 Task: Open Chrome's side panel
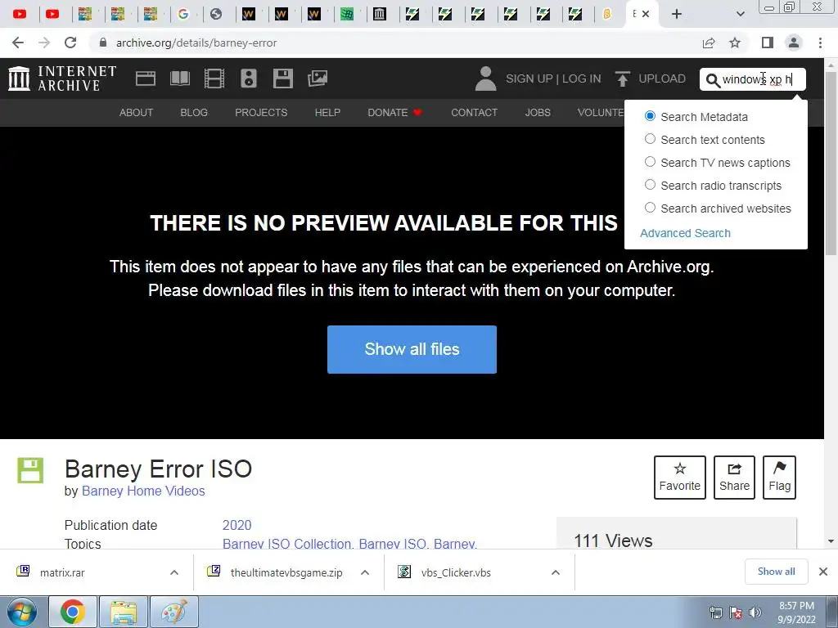click(x=768, y=43)
